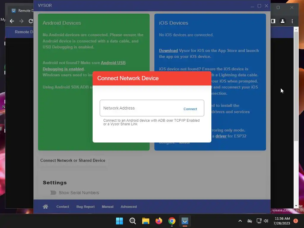Close the Chrome window behind Vysor

pyautogui.click(x=292, y=7)
